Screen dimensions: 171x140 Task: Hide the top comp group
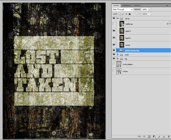pyautogui.click(x=114, y=18)
